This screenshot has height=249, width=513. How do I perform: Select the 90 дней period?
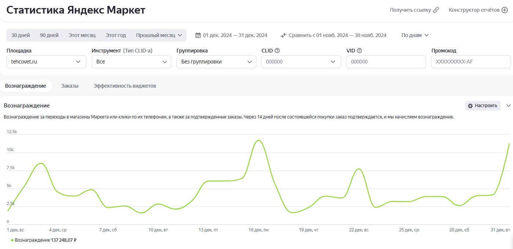pyautogui.click(x=49, y=35)
